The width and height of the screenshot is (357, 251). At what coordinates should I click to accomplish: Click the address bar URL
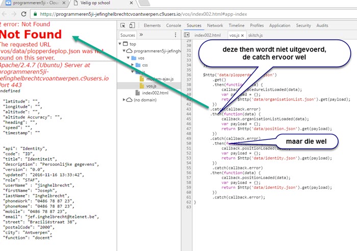point(143,14)
